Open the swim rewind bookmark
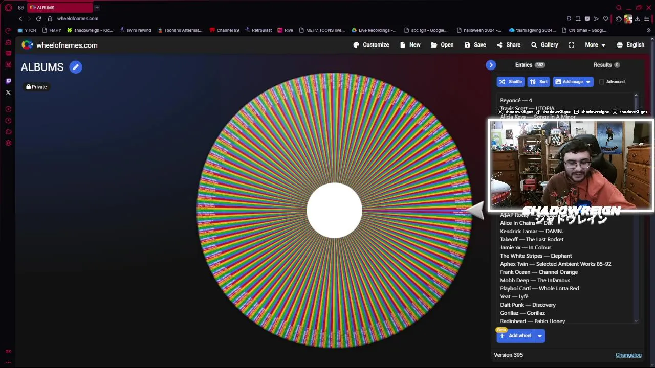Image resolution: width=655 pixels, height=368 pixels. coord(135,30)
